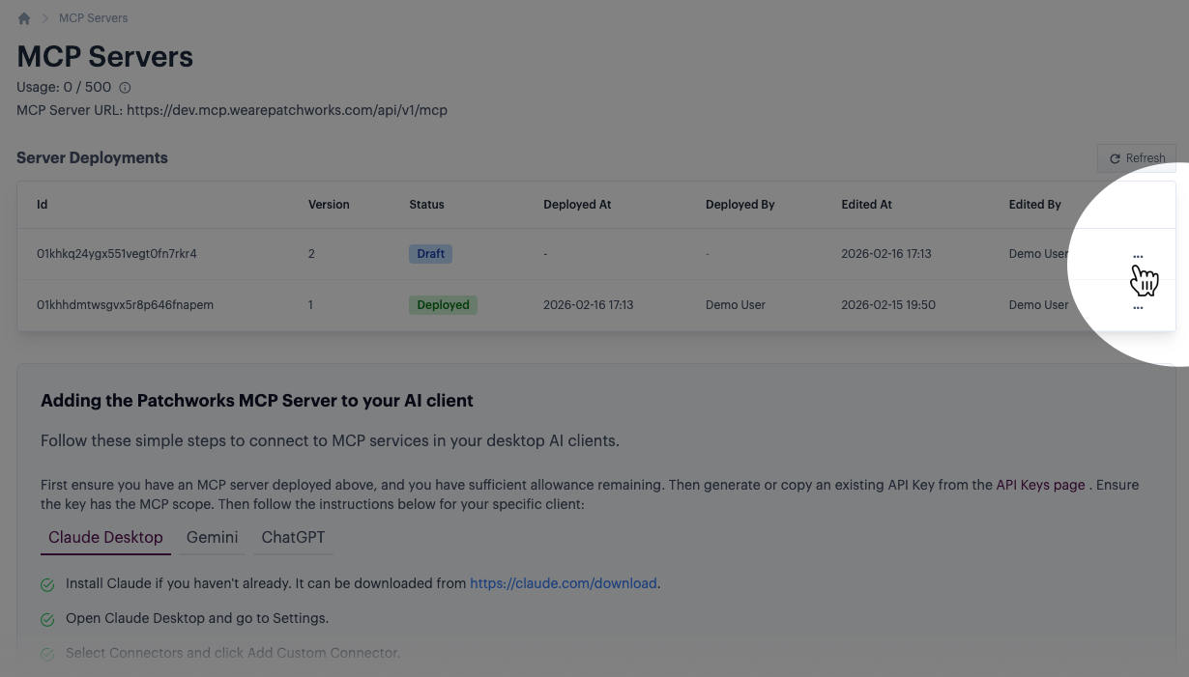
Task: Open the claude.com/download link
Action: (563, 583)
